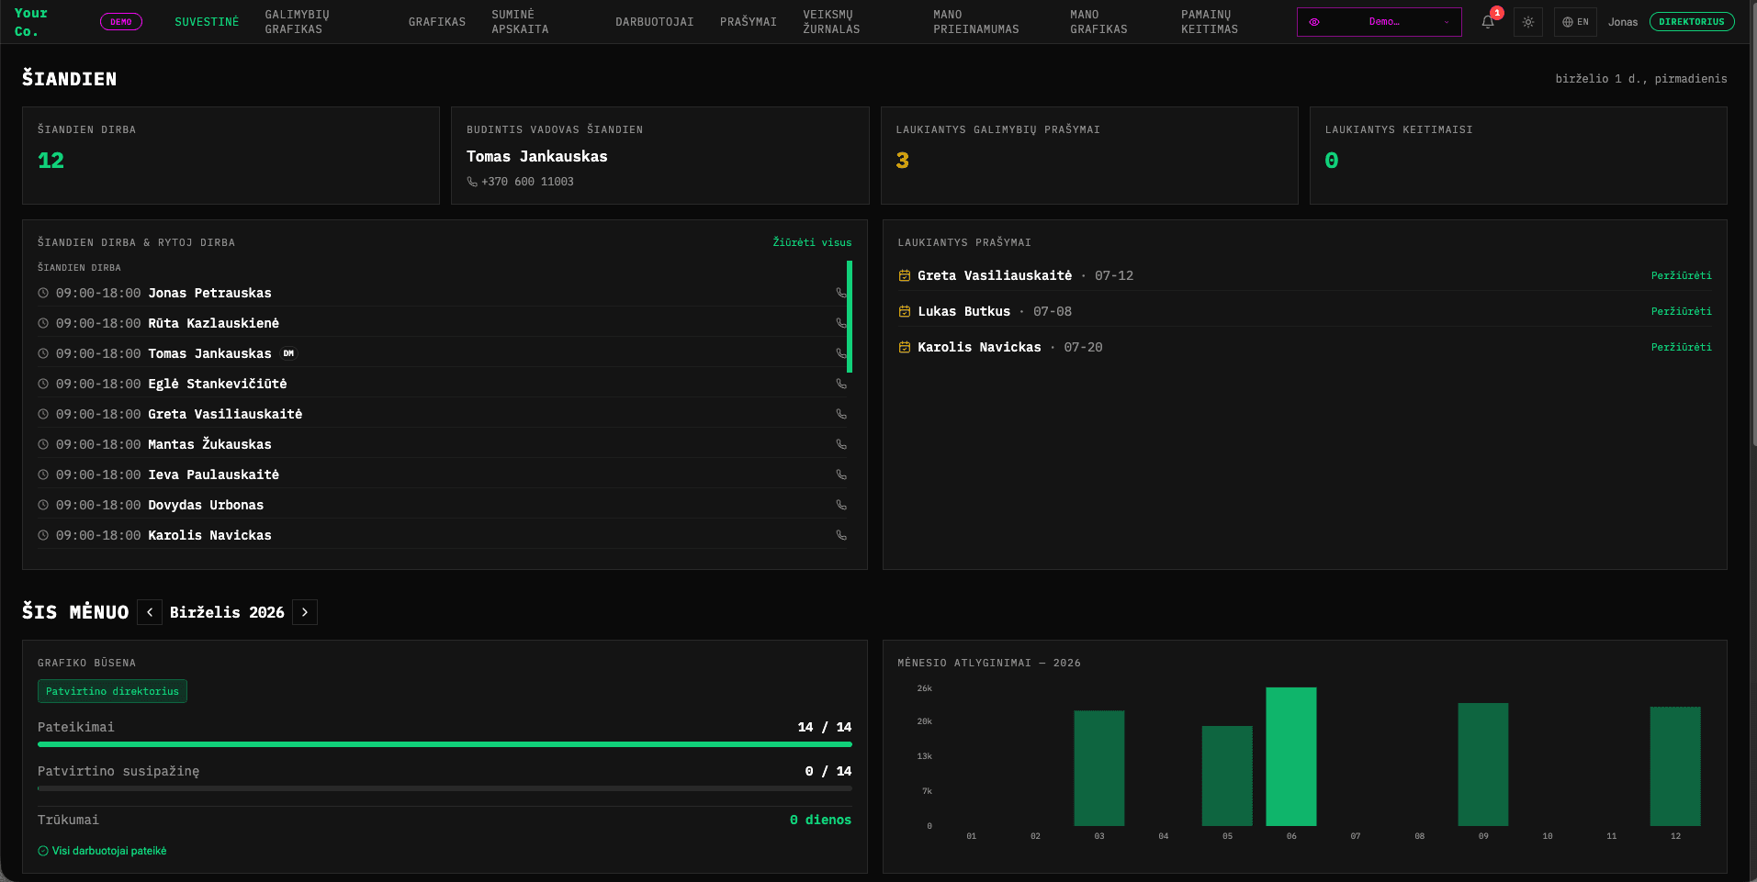The width and height of the screenshot is (1757, 882).
Task: Click the month 03 salary bar
Action: [1099, 768]
